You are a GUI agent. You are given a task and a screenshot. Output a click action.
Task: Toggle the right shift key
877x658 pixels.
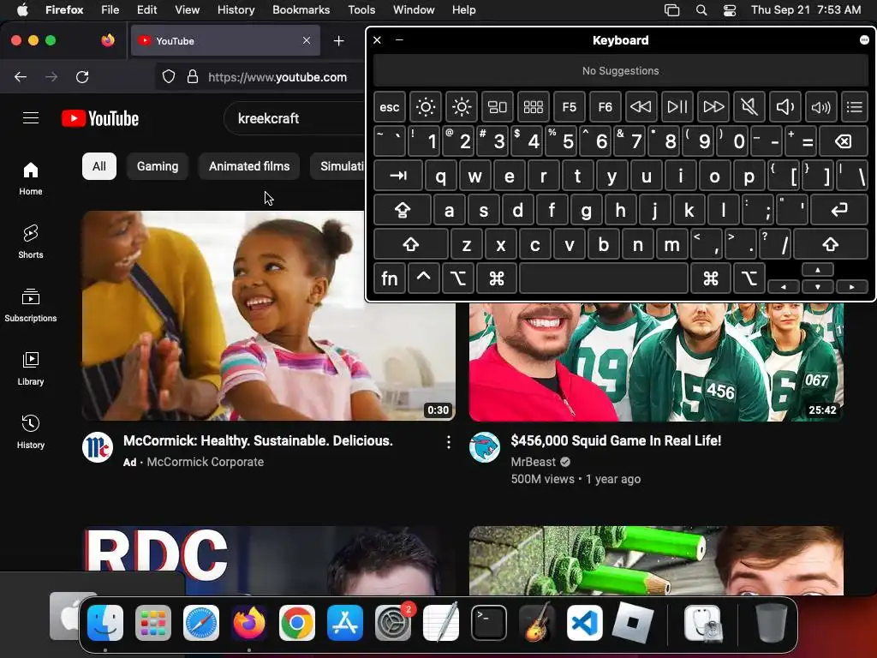831,244
